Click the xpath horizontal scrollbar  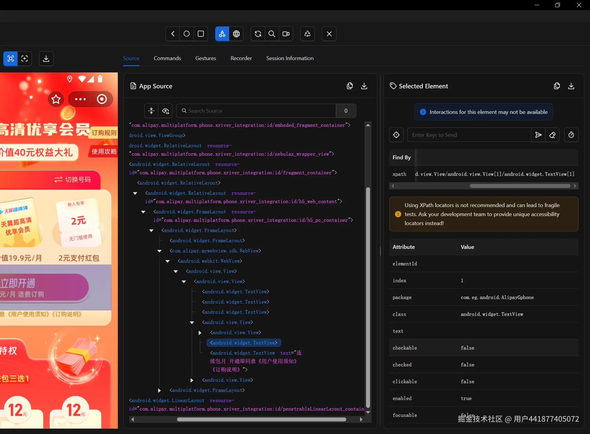520,186
